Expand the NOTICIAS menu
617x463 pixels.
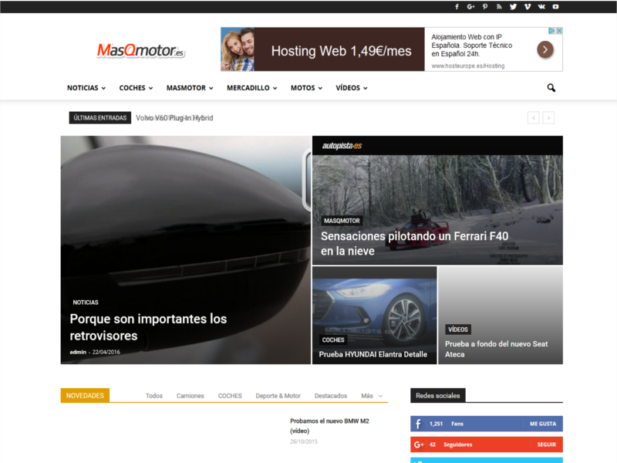click(86, 88)
